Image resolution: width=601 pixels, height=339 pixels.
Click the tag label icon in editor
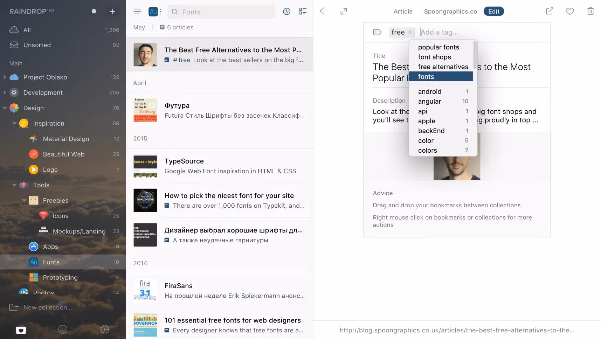pyautogui.click(x=377, y=32)
